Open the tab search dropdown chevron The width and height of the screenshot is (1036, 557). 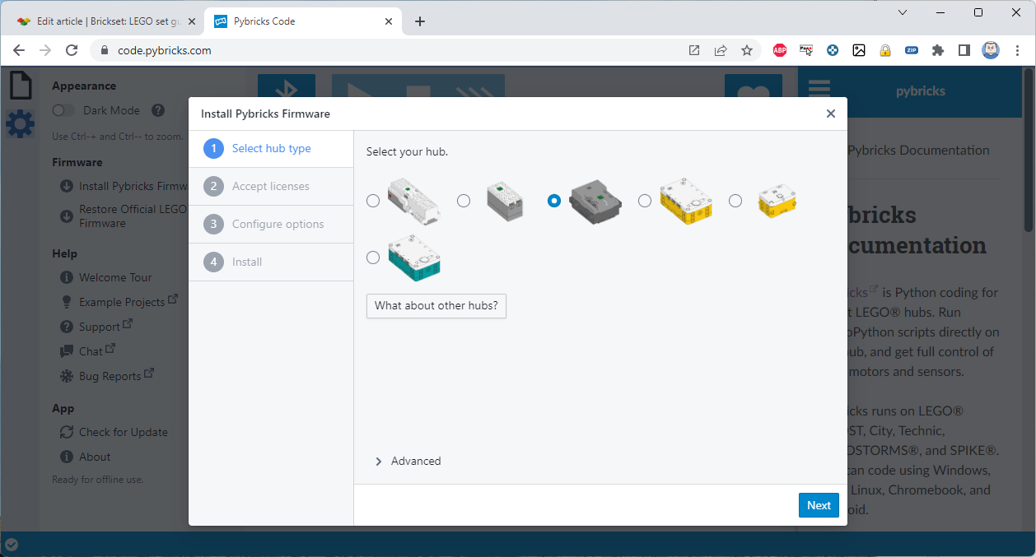(x=903, y=12)
